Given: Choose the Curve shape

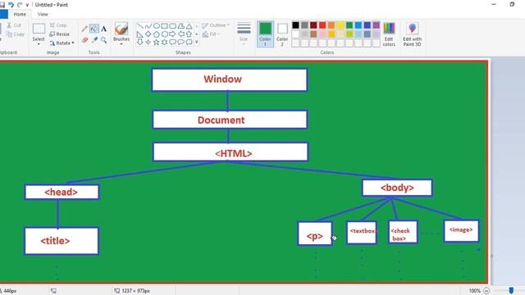Looking at the screenshot, I should (x=148, y=25).
